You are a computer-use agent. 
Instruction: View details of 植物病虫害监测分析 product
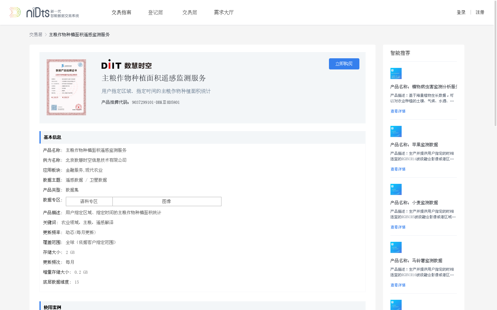point(398,111)
